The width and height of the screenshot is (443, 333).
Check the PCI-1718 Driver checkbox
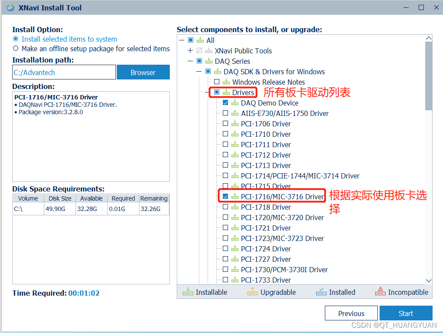click(225, 207)
